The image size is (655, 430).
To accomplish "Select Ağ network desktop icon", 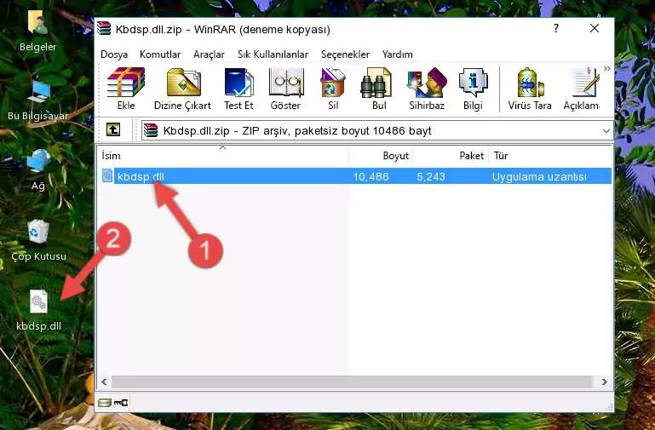I will 38,170.
